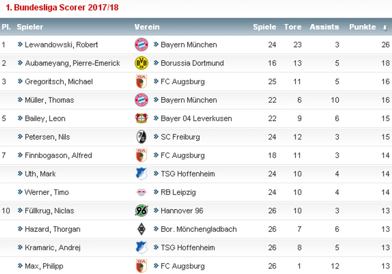392x274 pixels.
Task: Click the Spieler column header
Action: pyautogui.click(x=30, y=27)
